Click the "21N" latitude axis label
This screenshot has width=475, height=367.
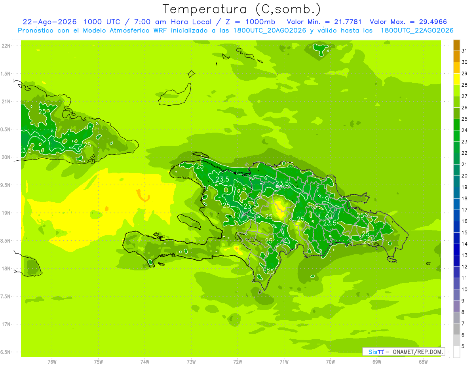point(6,101)
